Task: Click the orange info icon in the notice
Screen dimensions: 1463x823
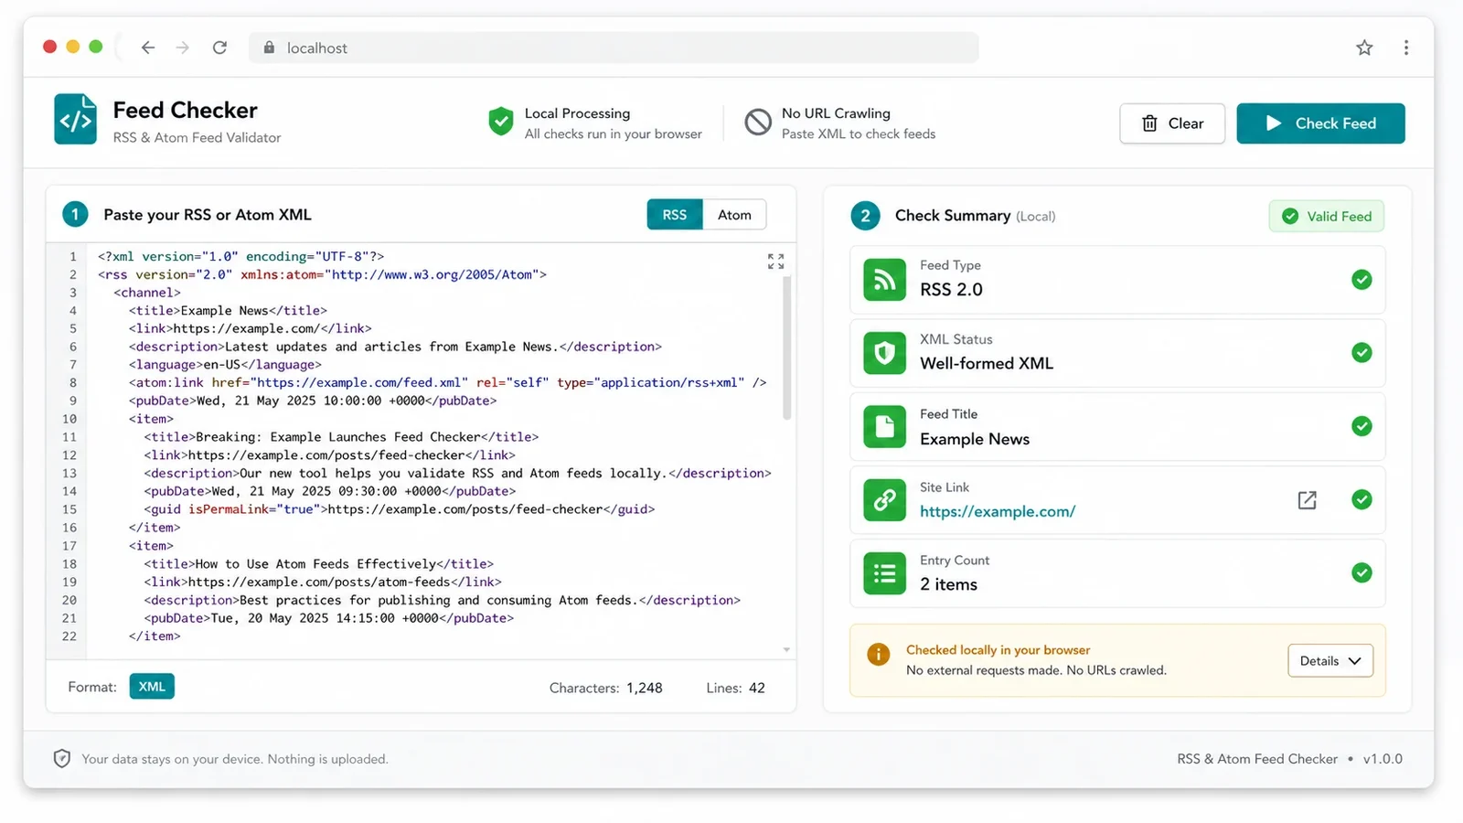Action: (x=878, y=654)
